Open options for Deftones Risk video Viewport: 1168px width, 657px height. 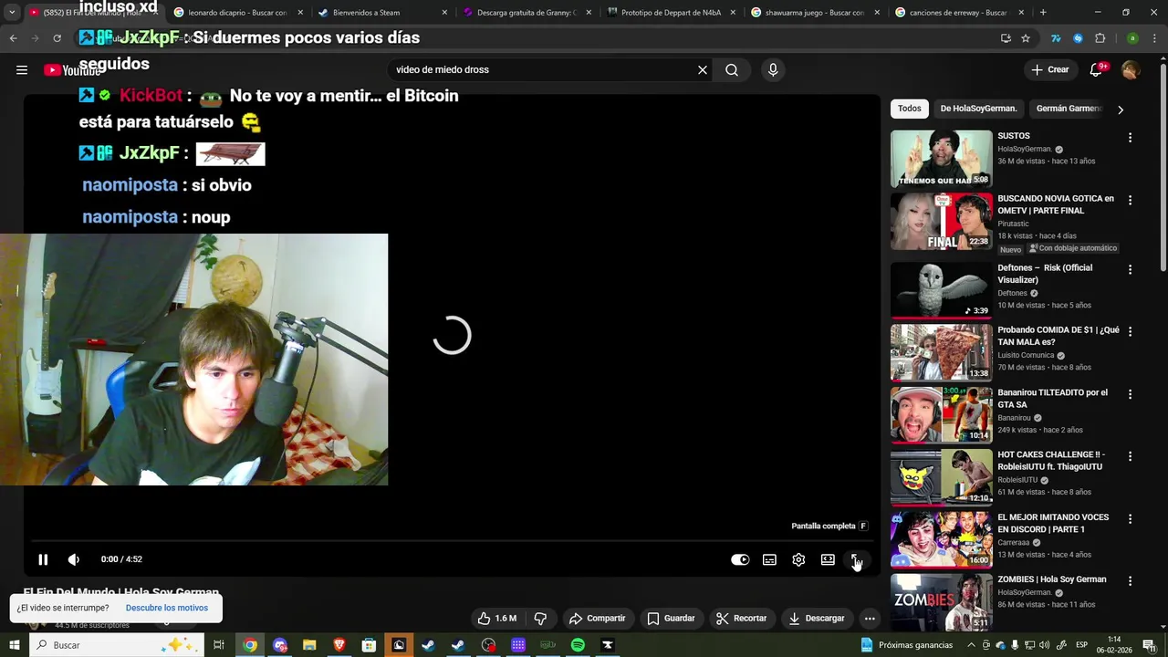[x=1130, y=269]
